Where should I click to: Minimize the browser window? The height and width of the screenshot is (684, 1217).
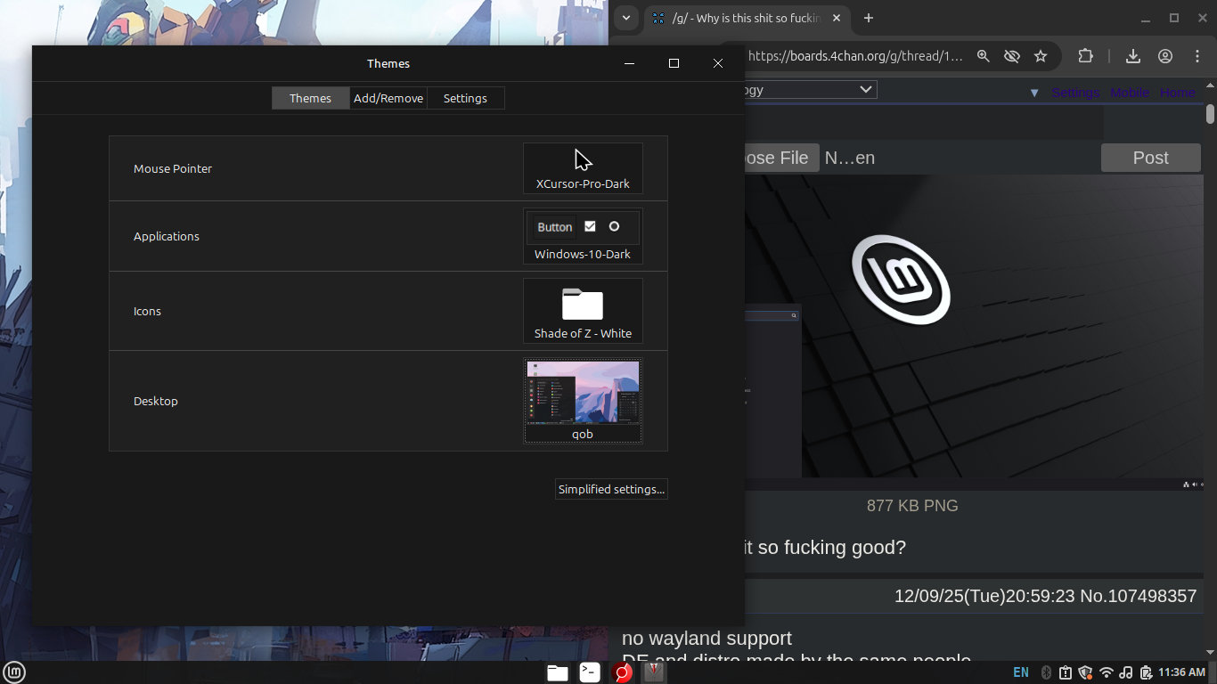click(x=1147, y=18)
